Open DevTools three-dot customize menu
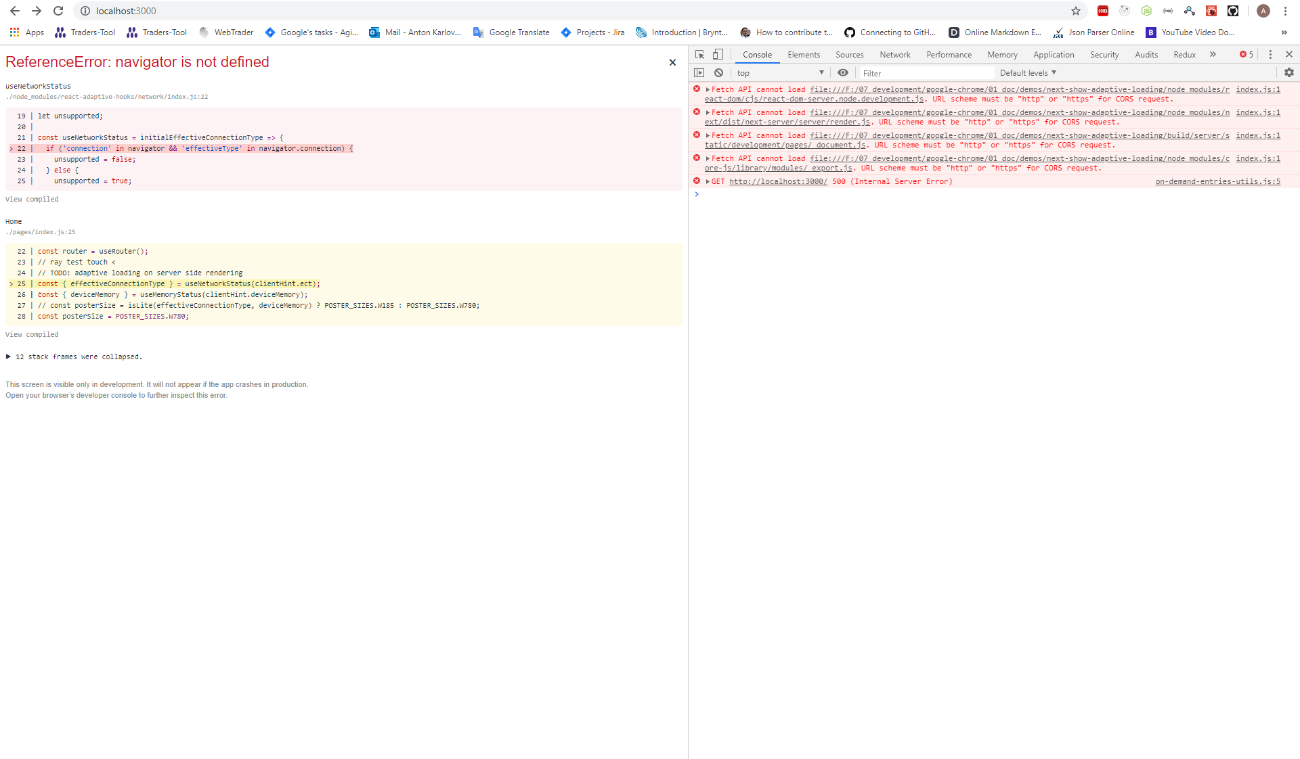This screenshot has width=1300, height=759. 1270,54
